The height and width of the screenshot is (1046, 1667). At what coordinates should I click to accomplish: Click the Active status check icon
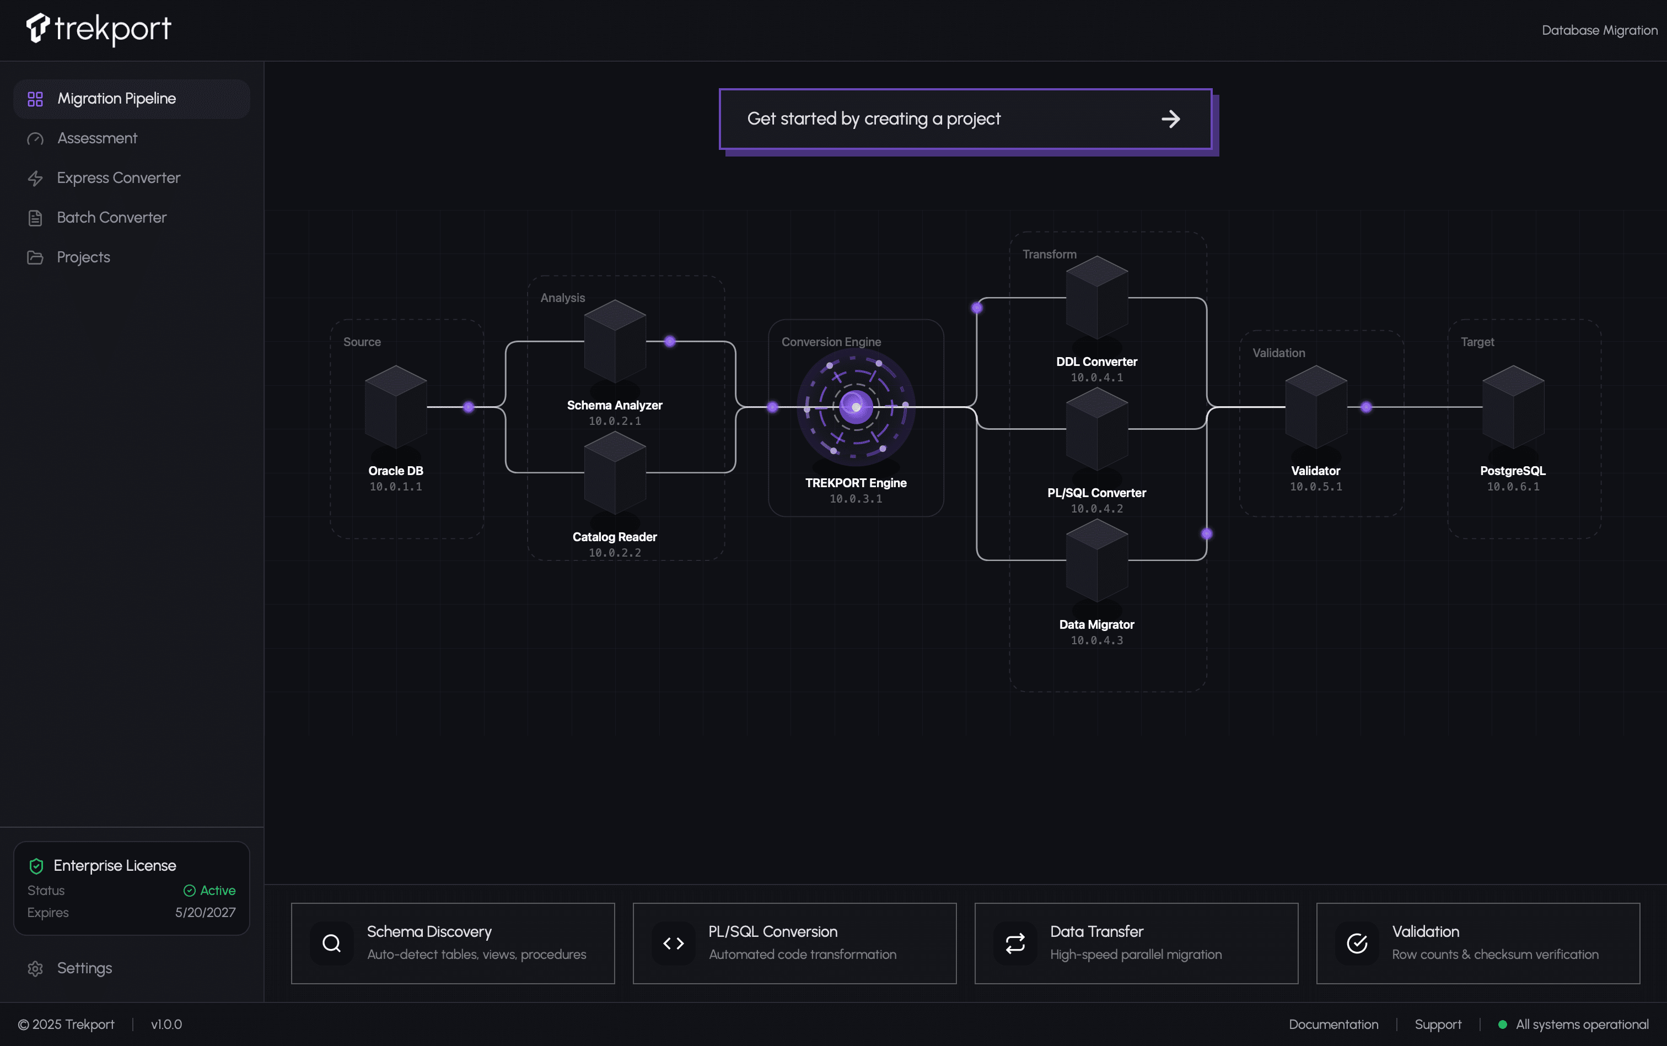pos(189,891)
